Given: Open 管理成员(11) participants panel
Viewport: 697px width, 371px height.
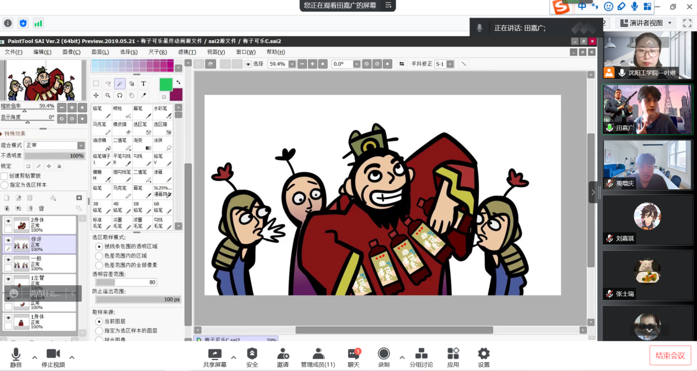Looking at the screenshot, I should (x=318, y=358).
